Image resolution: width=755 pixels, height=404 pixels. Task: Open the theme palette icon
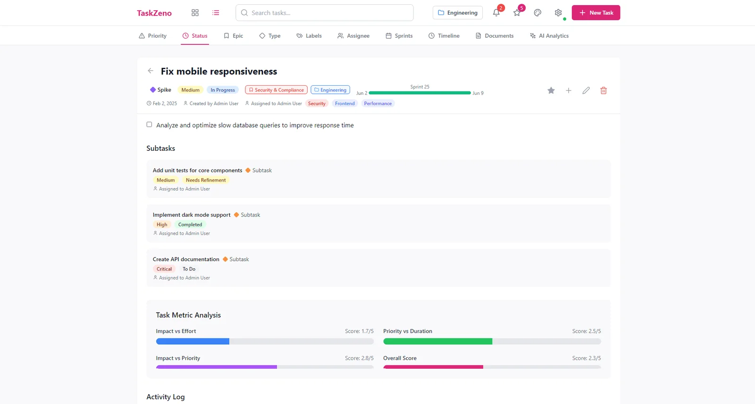point(537,13)
